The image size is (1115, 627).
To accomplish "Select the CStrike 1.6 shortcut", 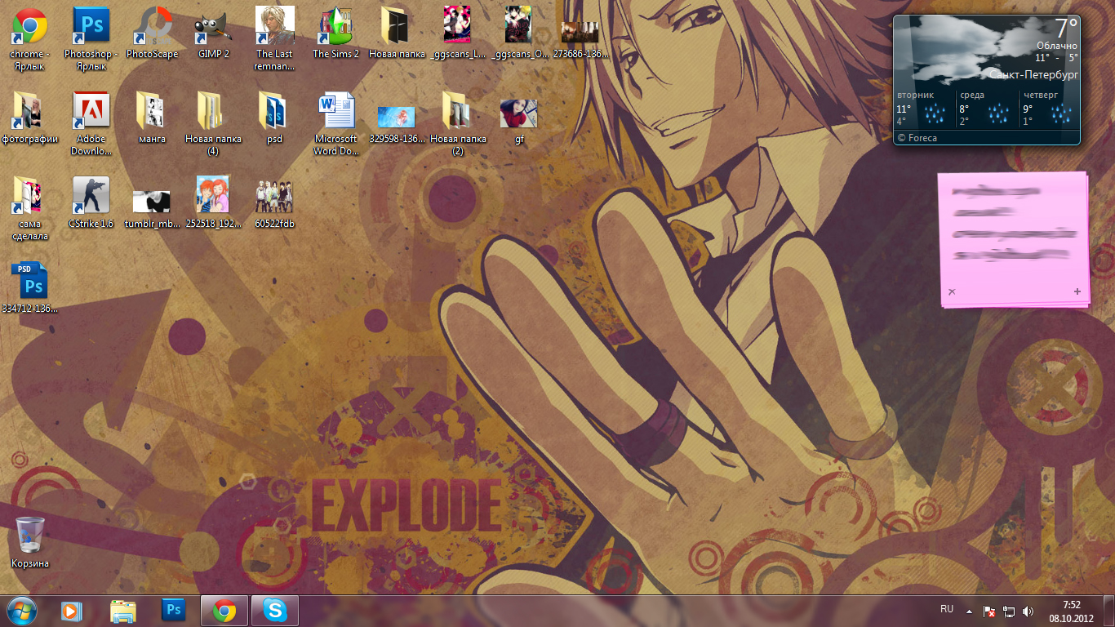I will (91, 202).
